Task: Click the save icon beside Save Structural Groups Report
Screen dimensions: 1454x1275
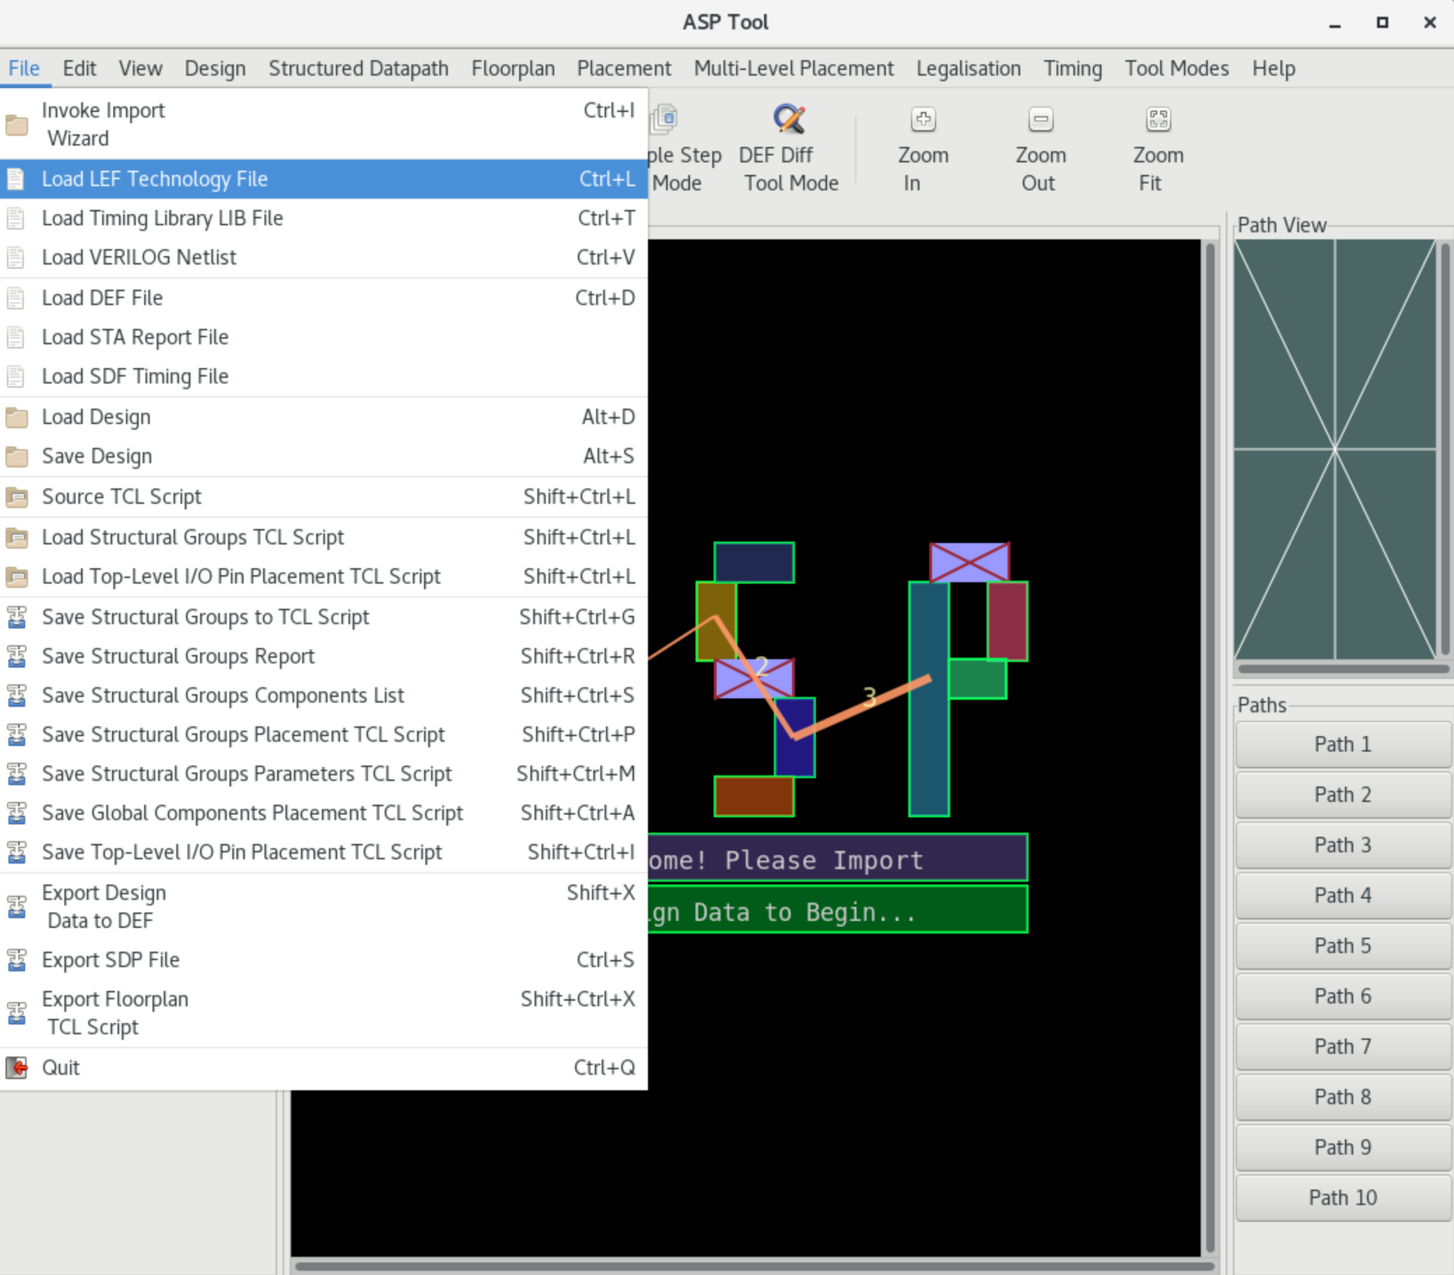Action: click(x=16, y=656)
